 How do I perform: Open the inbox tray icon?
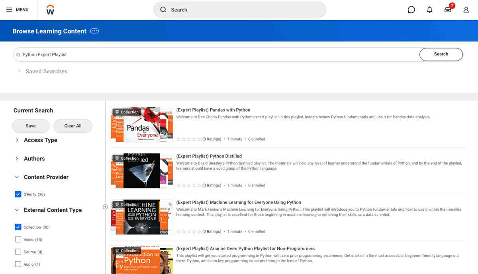[448, 10]
